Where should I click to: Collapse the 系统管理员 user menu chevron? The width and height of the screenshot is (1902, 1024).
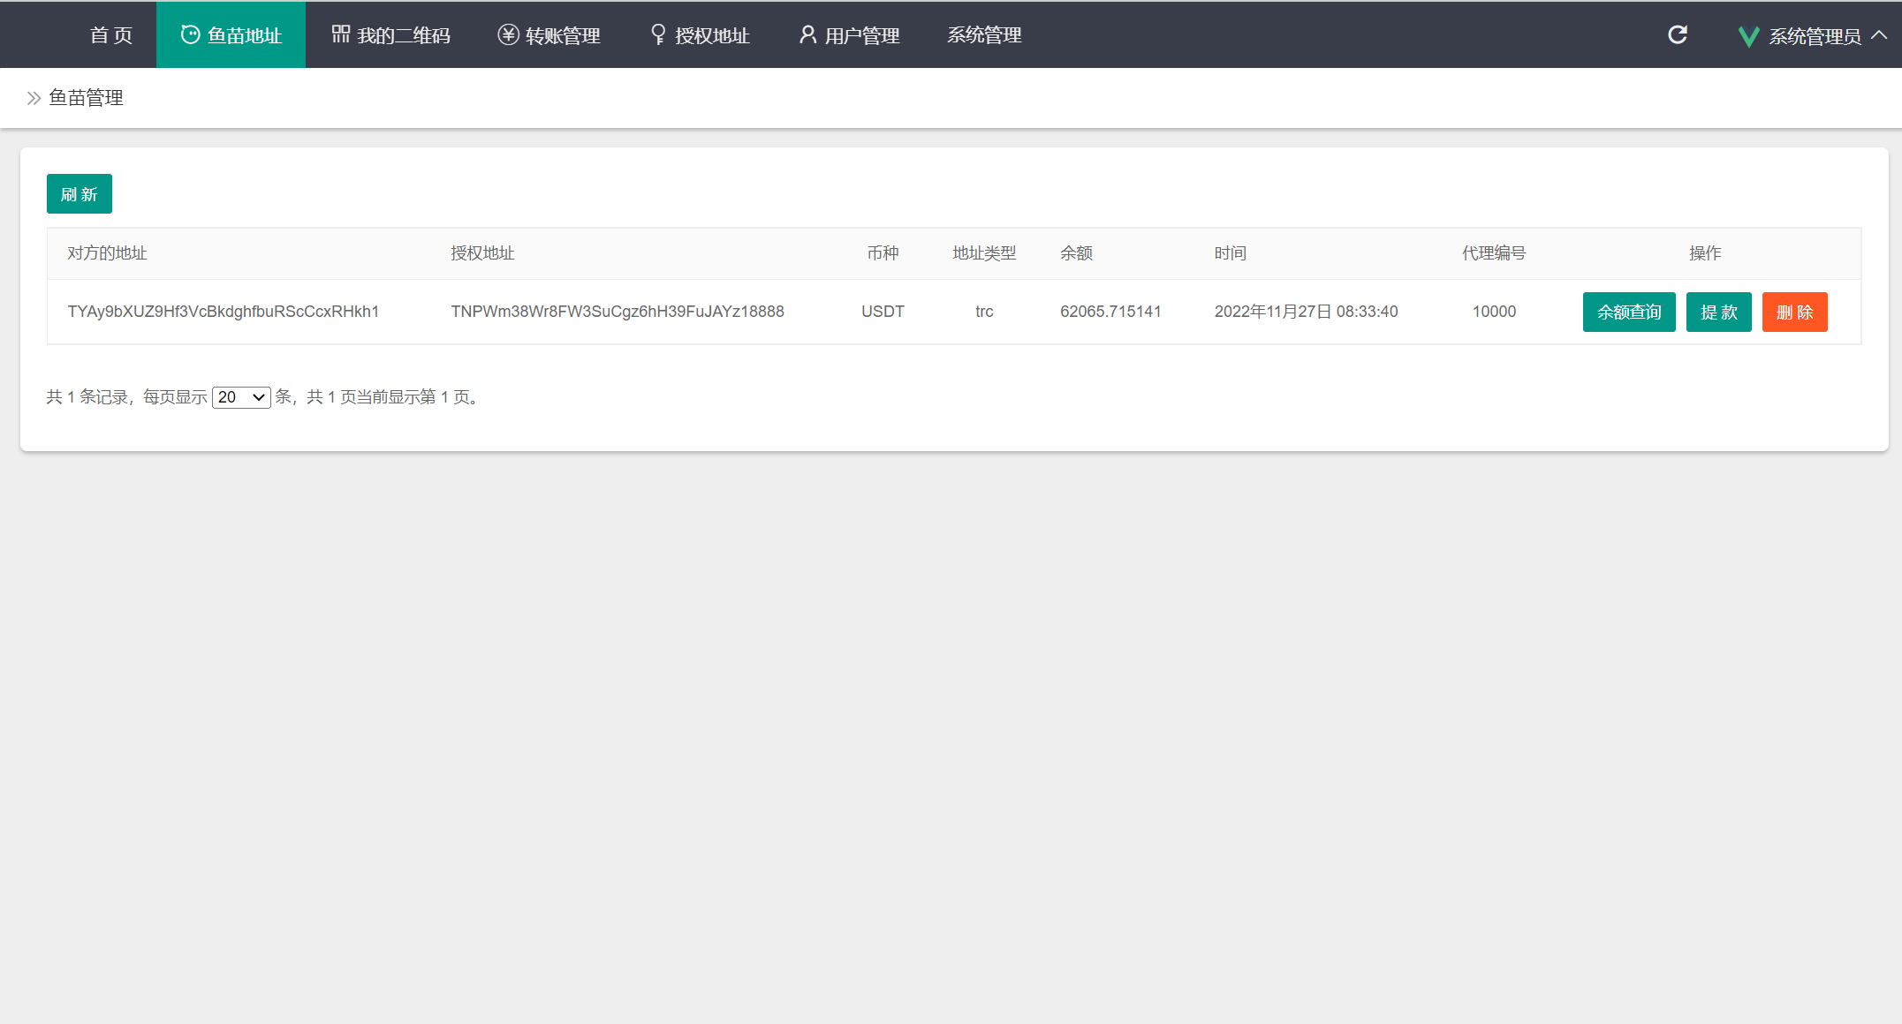click(1879, 35)
